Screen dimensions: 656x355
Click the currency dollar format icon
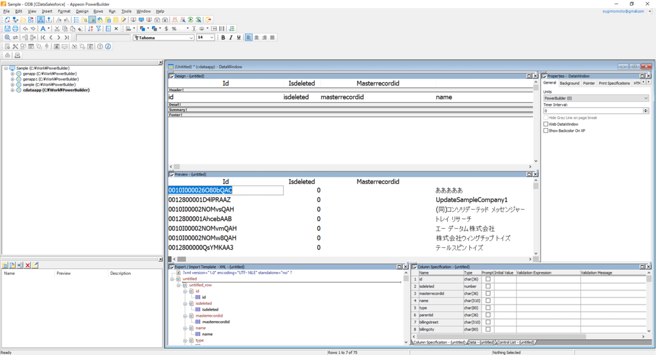[166, 28]
